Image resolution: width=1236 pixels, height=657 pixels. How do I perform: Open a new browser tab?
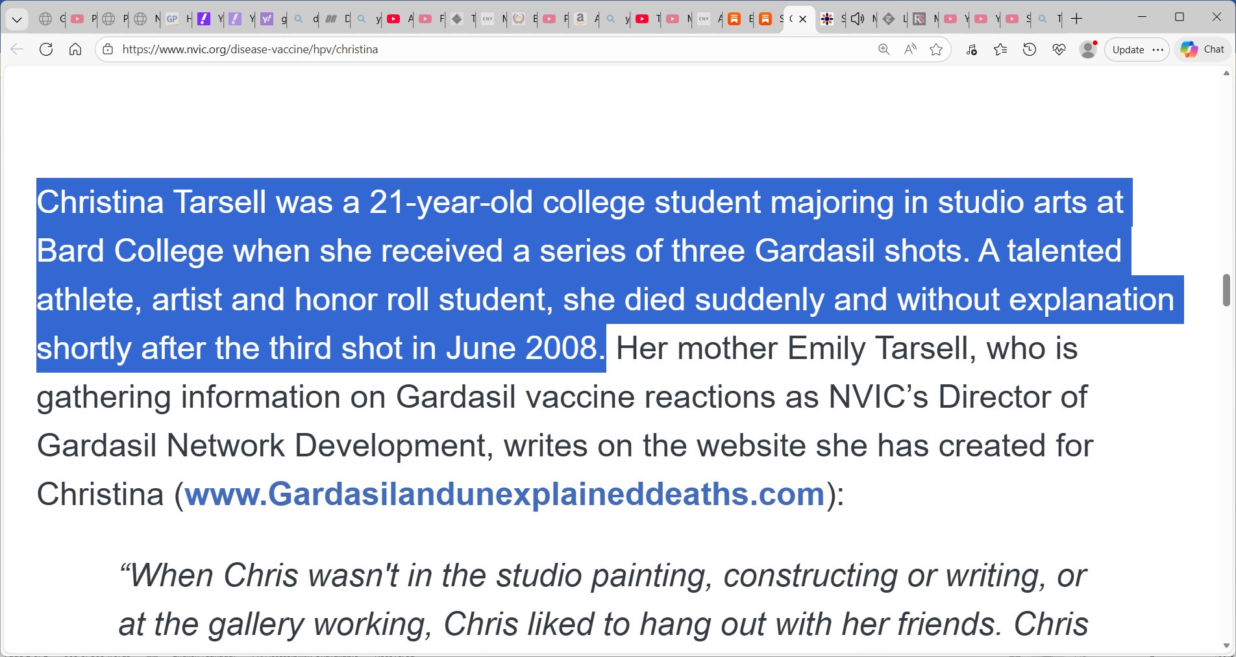1077,19
